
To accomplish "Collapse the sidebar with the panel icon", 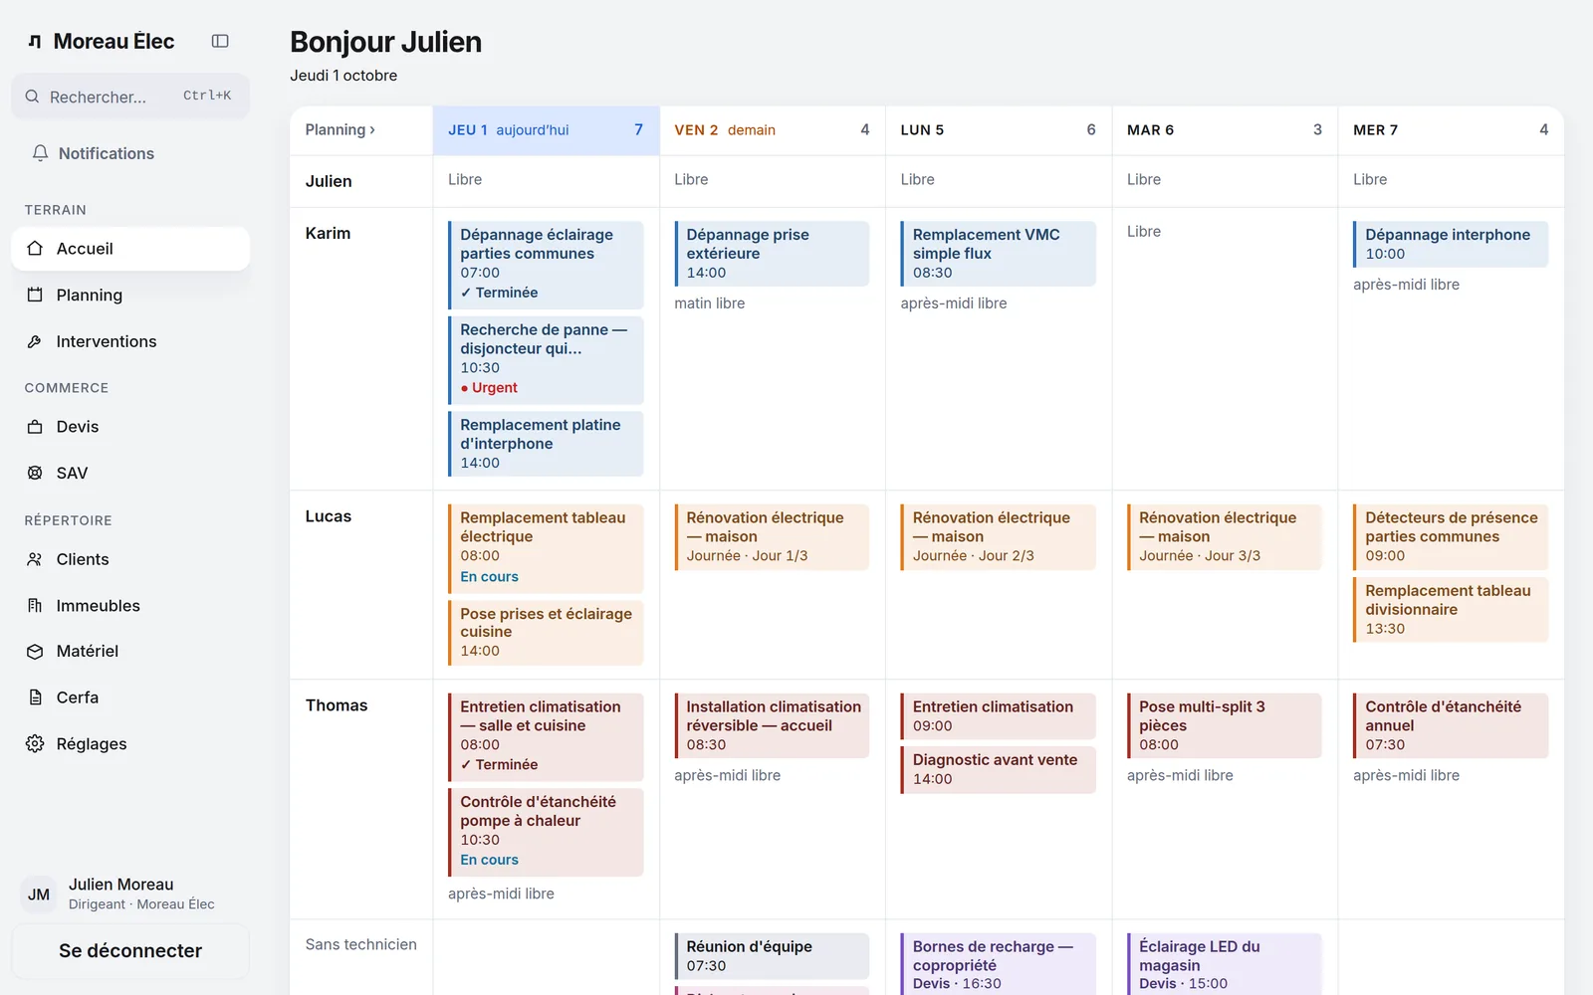I will click(220, 41).
